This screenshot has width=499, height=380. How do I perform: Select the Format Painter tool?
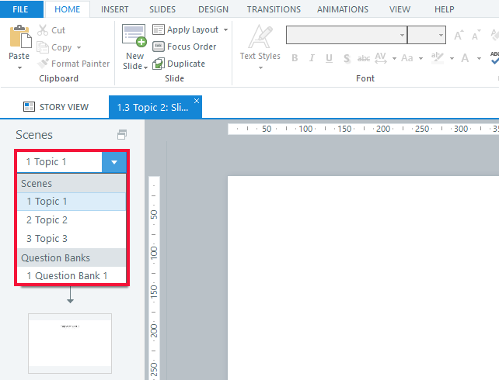pos(74,64)
